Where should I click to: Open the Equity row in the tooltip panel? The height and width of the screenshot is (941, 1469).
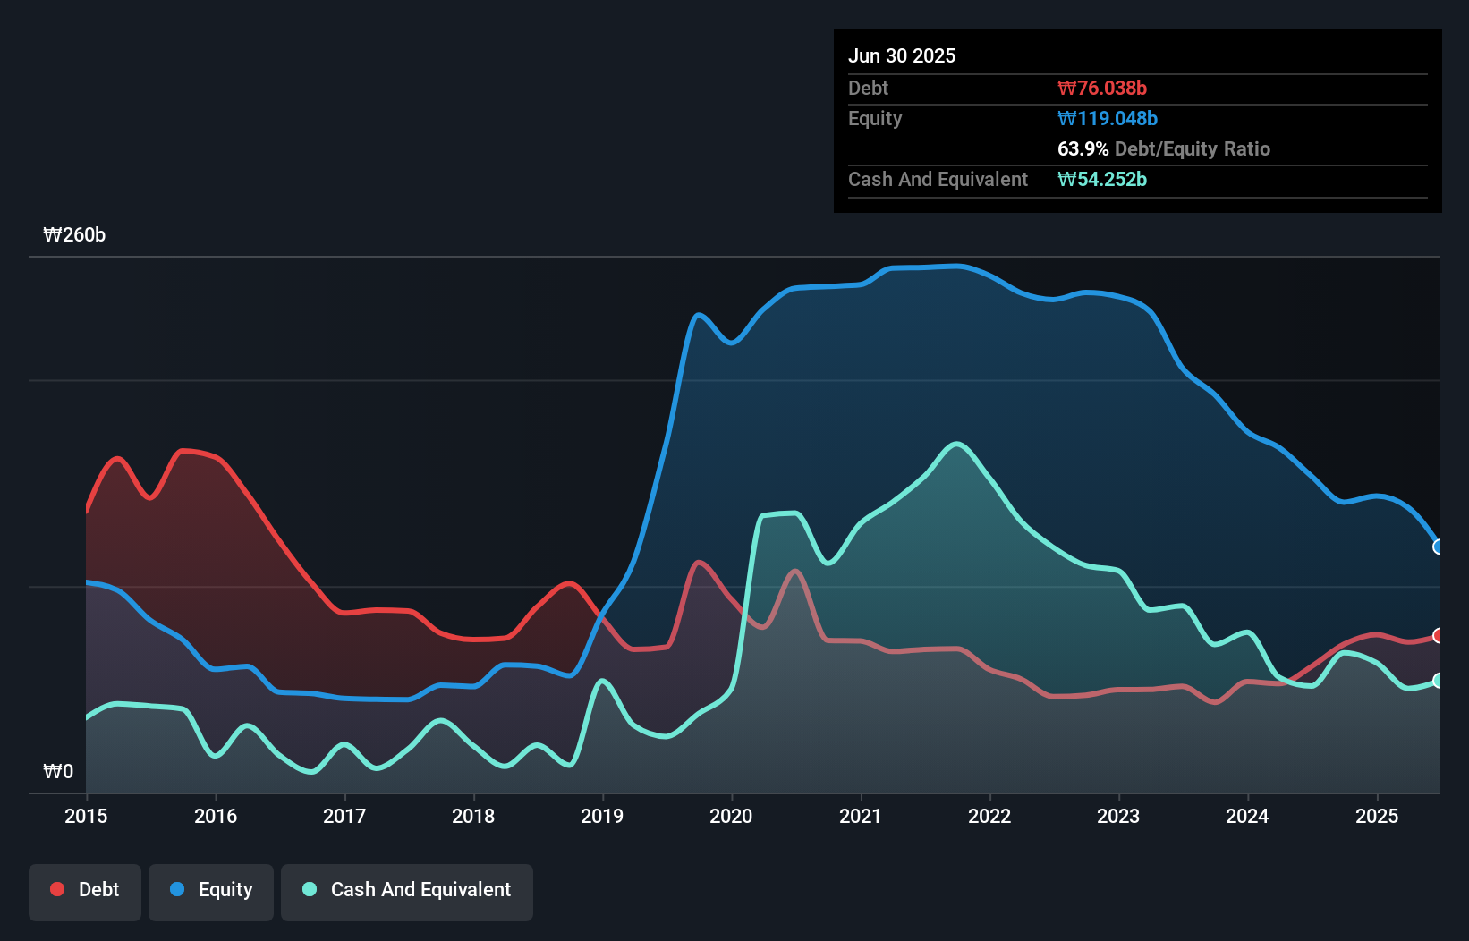(x=874, y=118)
